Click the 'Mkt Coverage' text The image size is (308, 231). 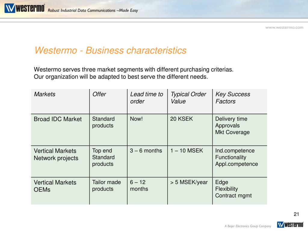click(x=233, y=132)
